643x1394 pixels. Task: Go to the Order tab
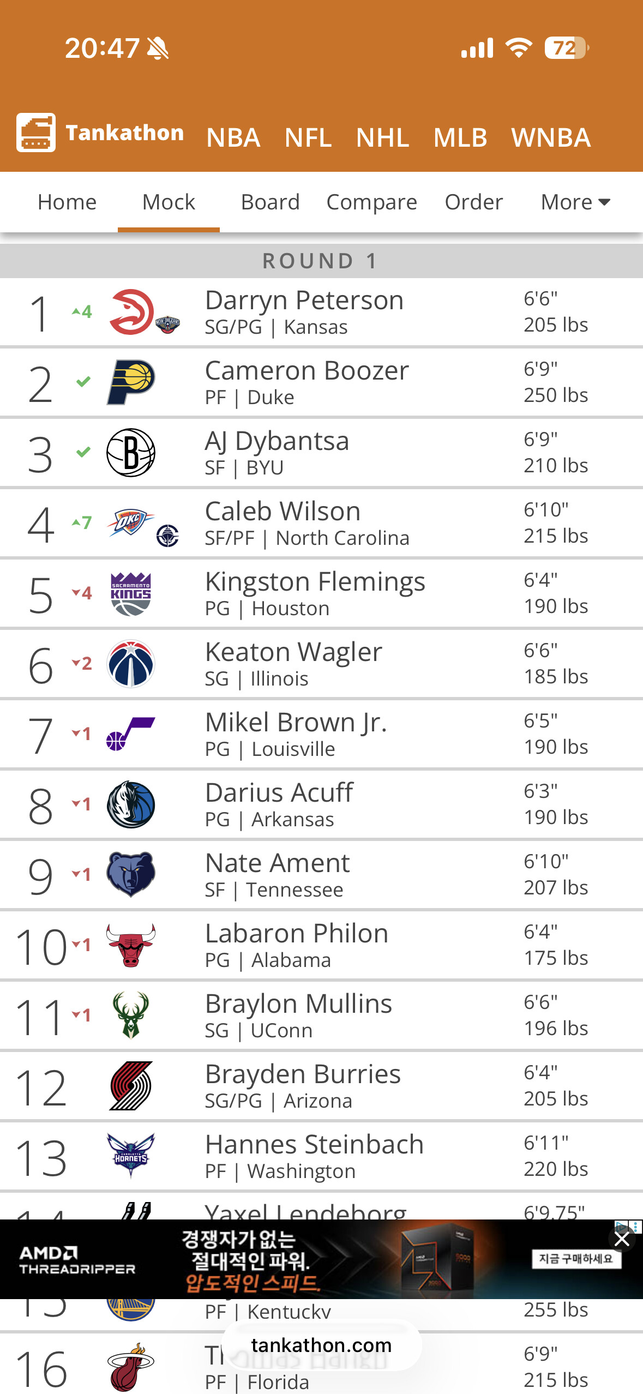coord(473,202)
